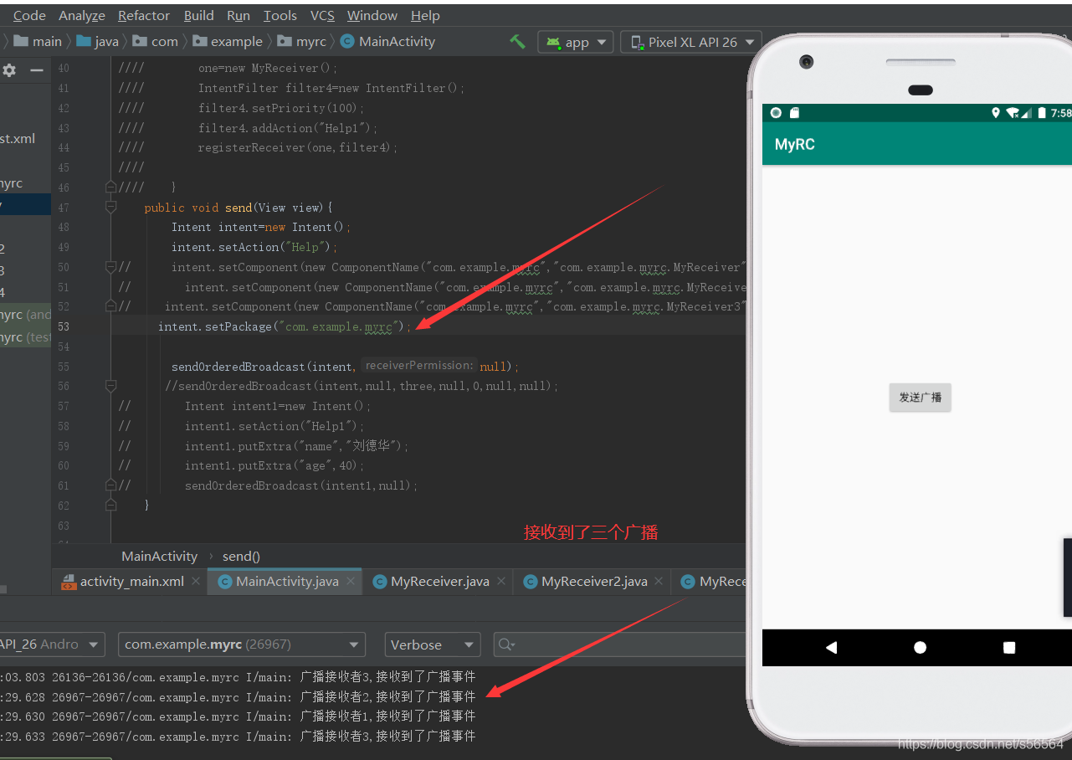The height and width of the screenshot is (760, 1072).
Task: Open the com.example.myrc process dropdown
Action: 242,644
